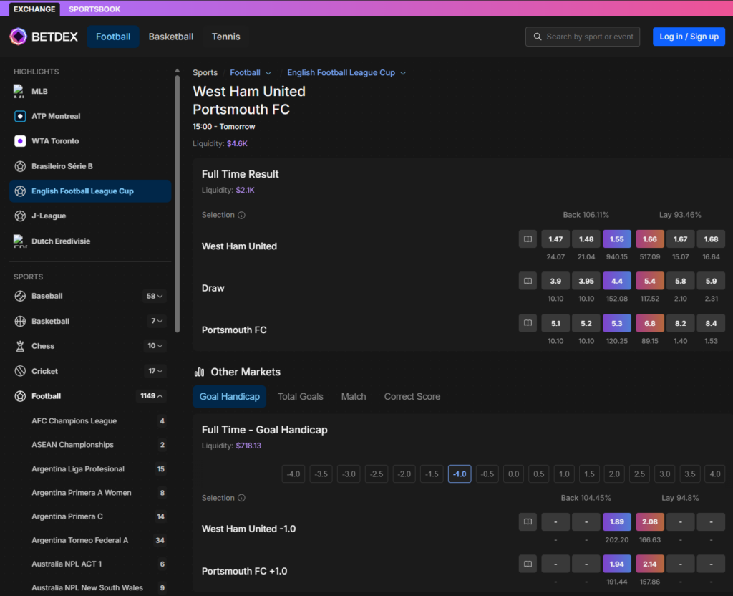Screen dimensions: 733x596
Task: Open the Football breadcrumb dropdown
Action: click(x=268, y=73)
